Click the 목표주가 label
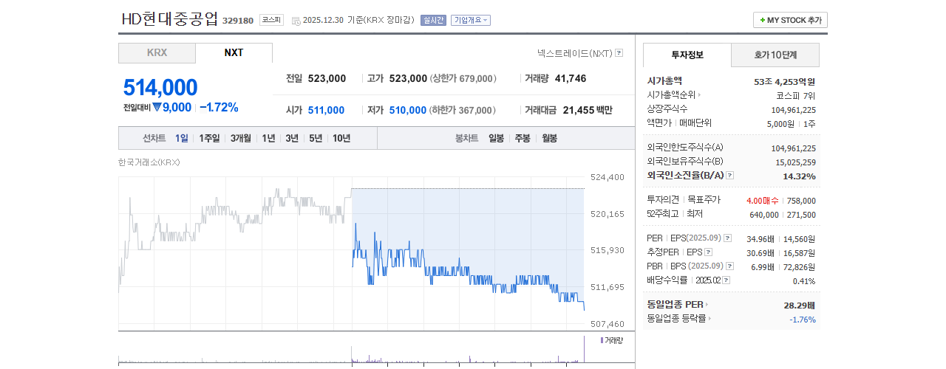 click(x=704, y=200)
